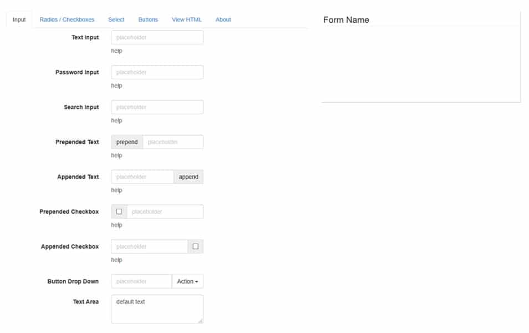Click the Button Drop Down placeholder field
Screen dimensions: 529x333
coord(141,281)
